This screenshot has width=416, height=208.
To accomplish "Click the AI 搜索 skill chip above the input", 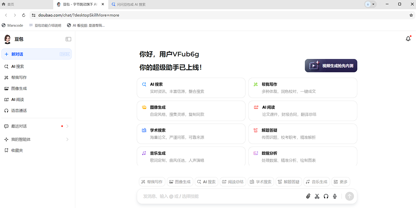I will (206, 182).
